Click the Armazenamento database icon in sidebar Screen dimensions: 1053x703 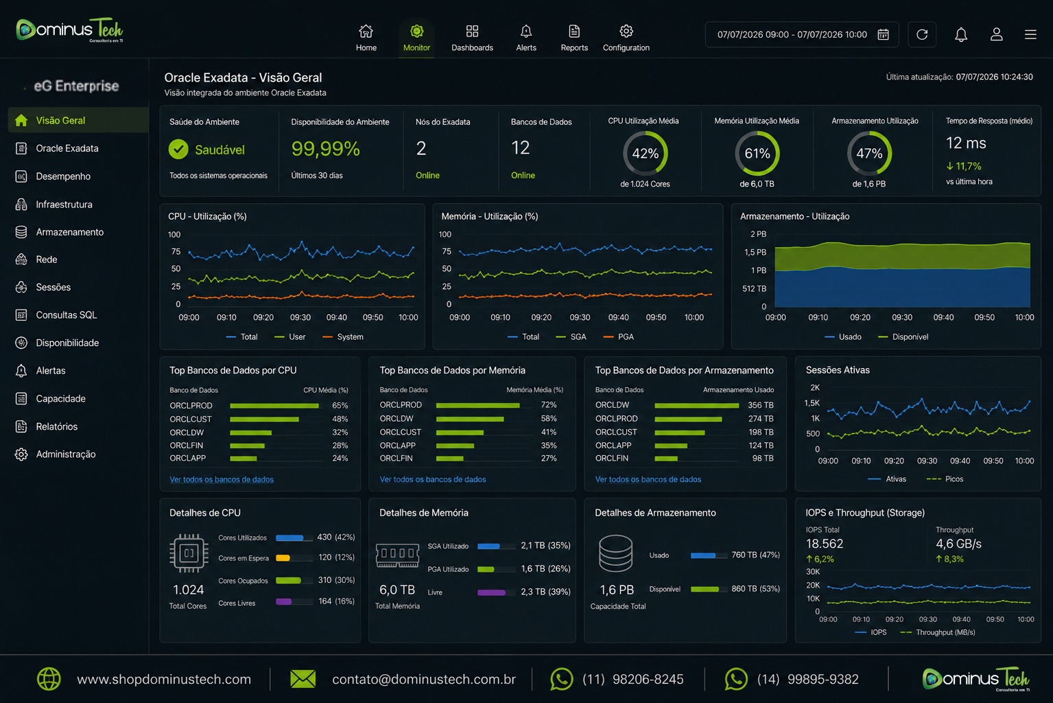pos(21,232)
